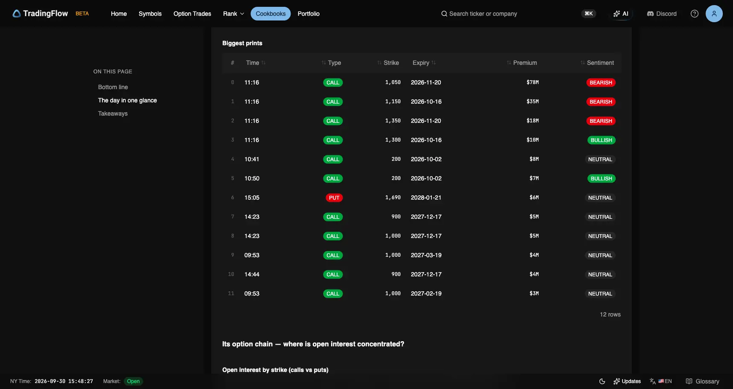The width and height of the screenshot is (733, 389).
Task: Open the Discord link
Action: click(x=662, y=14)
